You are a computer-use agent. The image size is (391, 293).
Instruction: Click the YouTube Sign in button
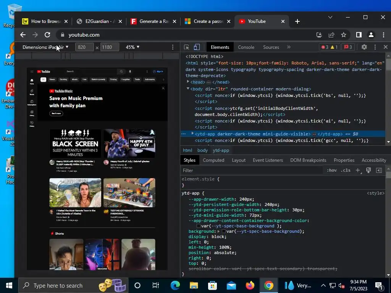(x=158, y=71)
